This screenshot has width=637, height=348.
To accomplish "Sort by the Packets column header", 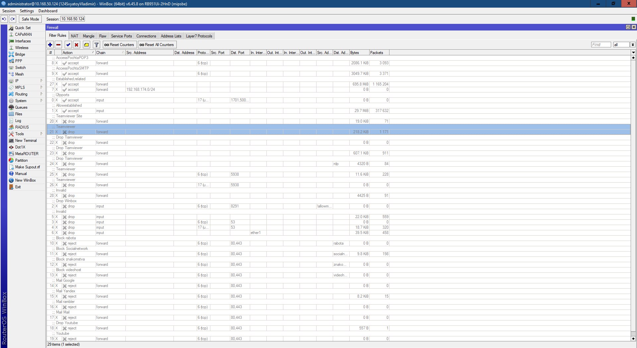I will (379, 53).
